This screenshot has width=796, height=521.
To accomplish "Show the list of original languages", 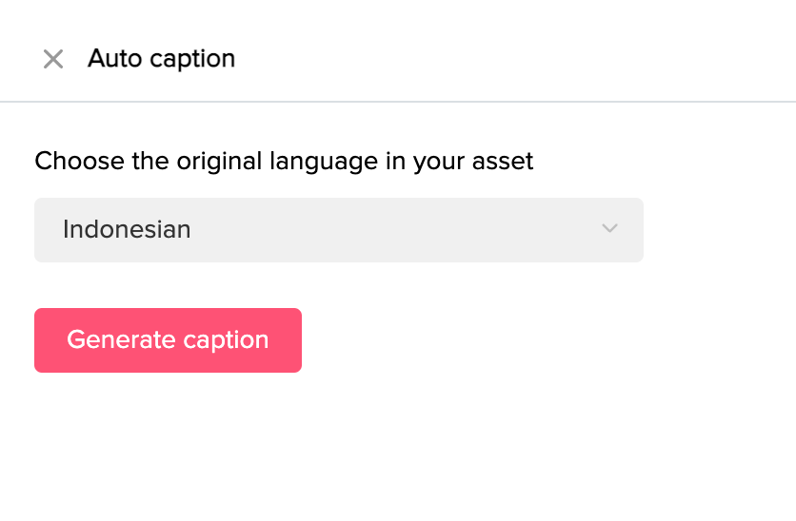I will (x=338, y=229).
